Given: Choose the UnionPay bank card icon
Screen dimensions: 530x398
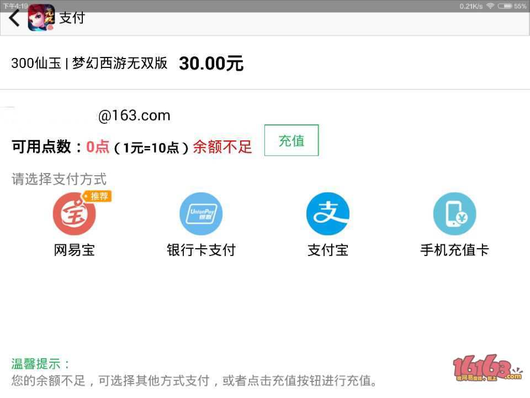Looking at the screenshot, I should click(201, 213).
